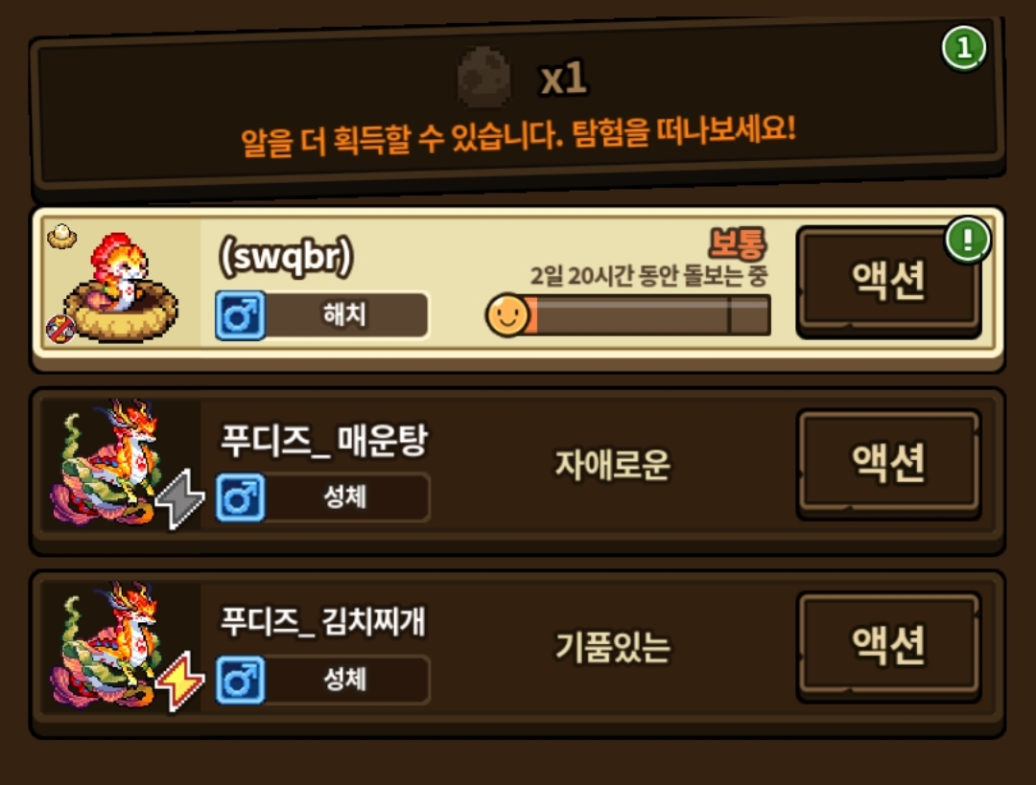Viewport: 1036px width, 785px height.
Task: Tap the egg expedition notice banner
Action: pyautogui.click(x=518, y=104)
